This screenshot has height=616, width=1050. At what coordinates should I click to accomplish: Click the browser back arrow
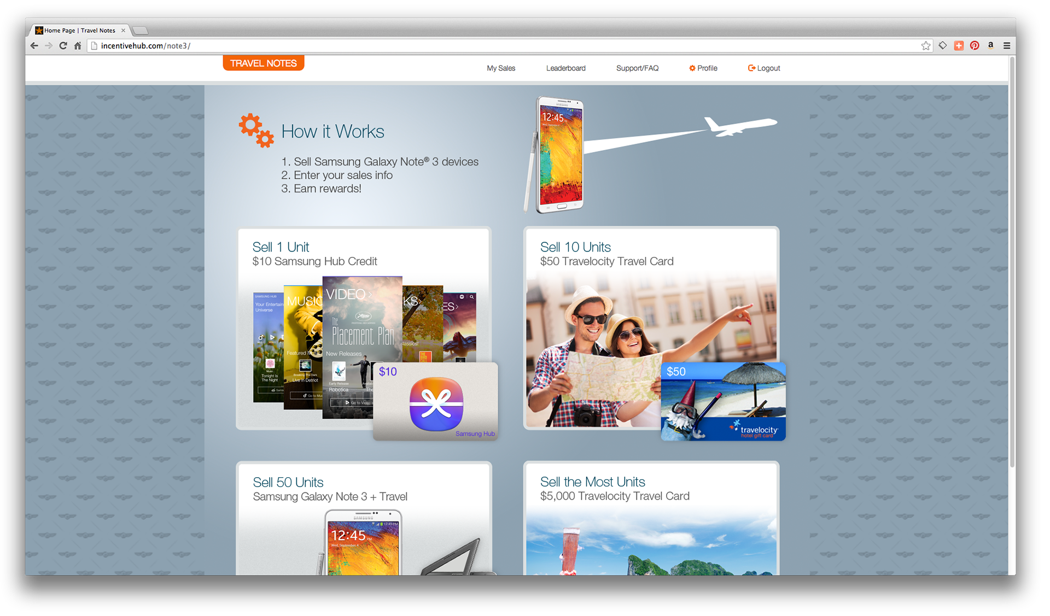(34, 46)
